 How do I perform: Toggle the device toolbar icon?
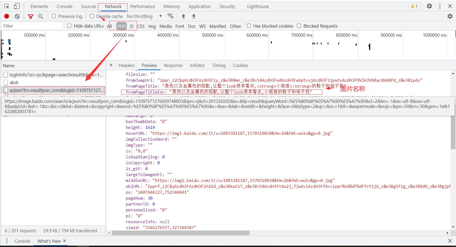pos(17,6)
